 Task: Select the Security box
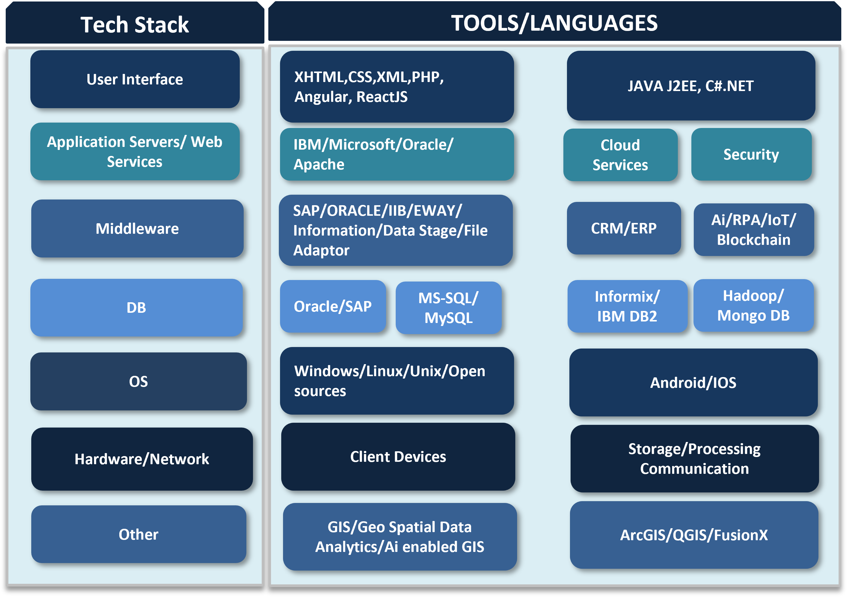pyautogui.click(x=751, y=154)
